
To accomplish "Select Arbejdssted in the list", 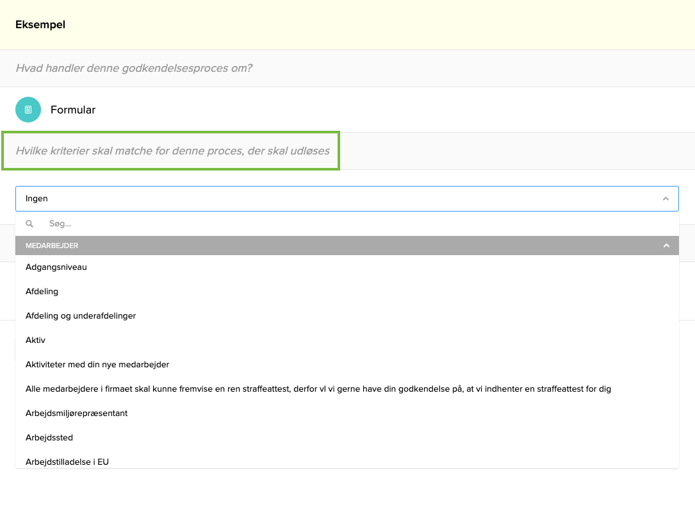I will [x=49, y=437].
